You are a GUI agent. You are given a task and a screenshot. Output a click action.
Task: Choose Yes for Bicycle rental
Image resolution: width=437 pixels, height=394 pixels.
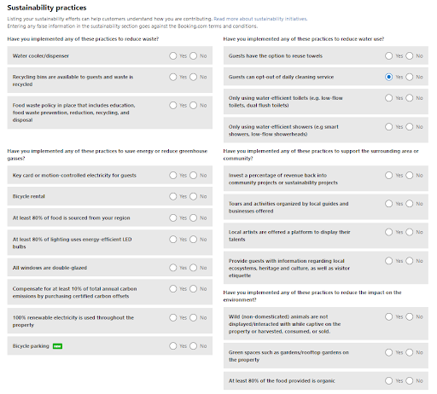point(173,196)
